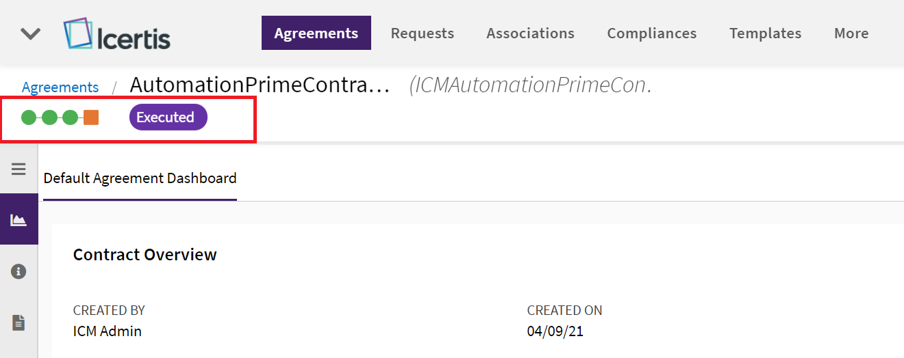
Task: Click the document icon in the sidebar
Action: [x=18, y=322]
